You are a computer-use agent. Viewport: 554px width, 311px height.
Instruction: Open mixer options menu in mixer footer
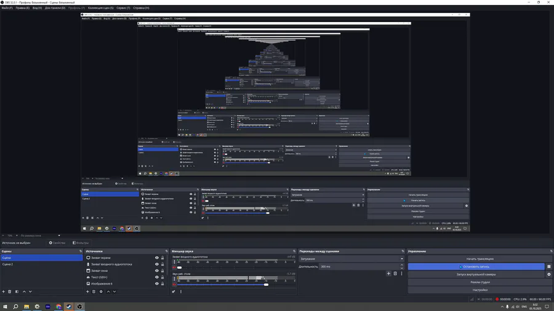181,291
